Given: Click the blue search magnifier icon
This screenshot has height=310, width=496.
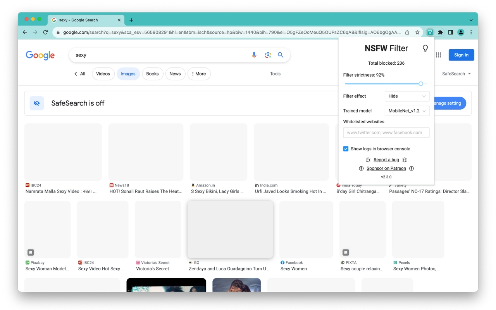Looking at the screenshot, I should tap(281, 55).
